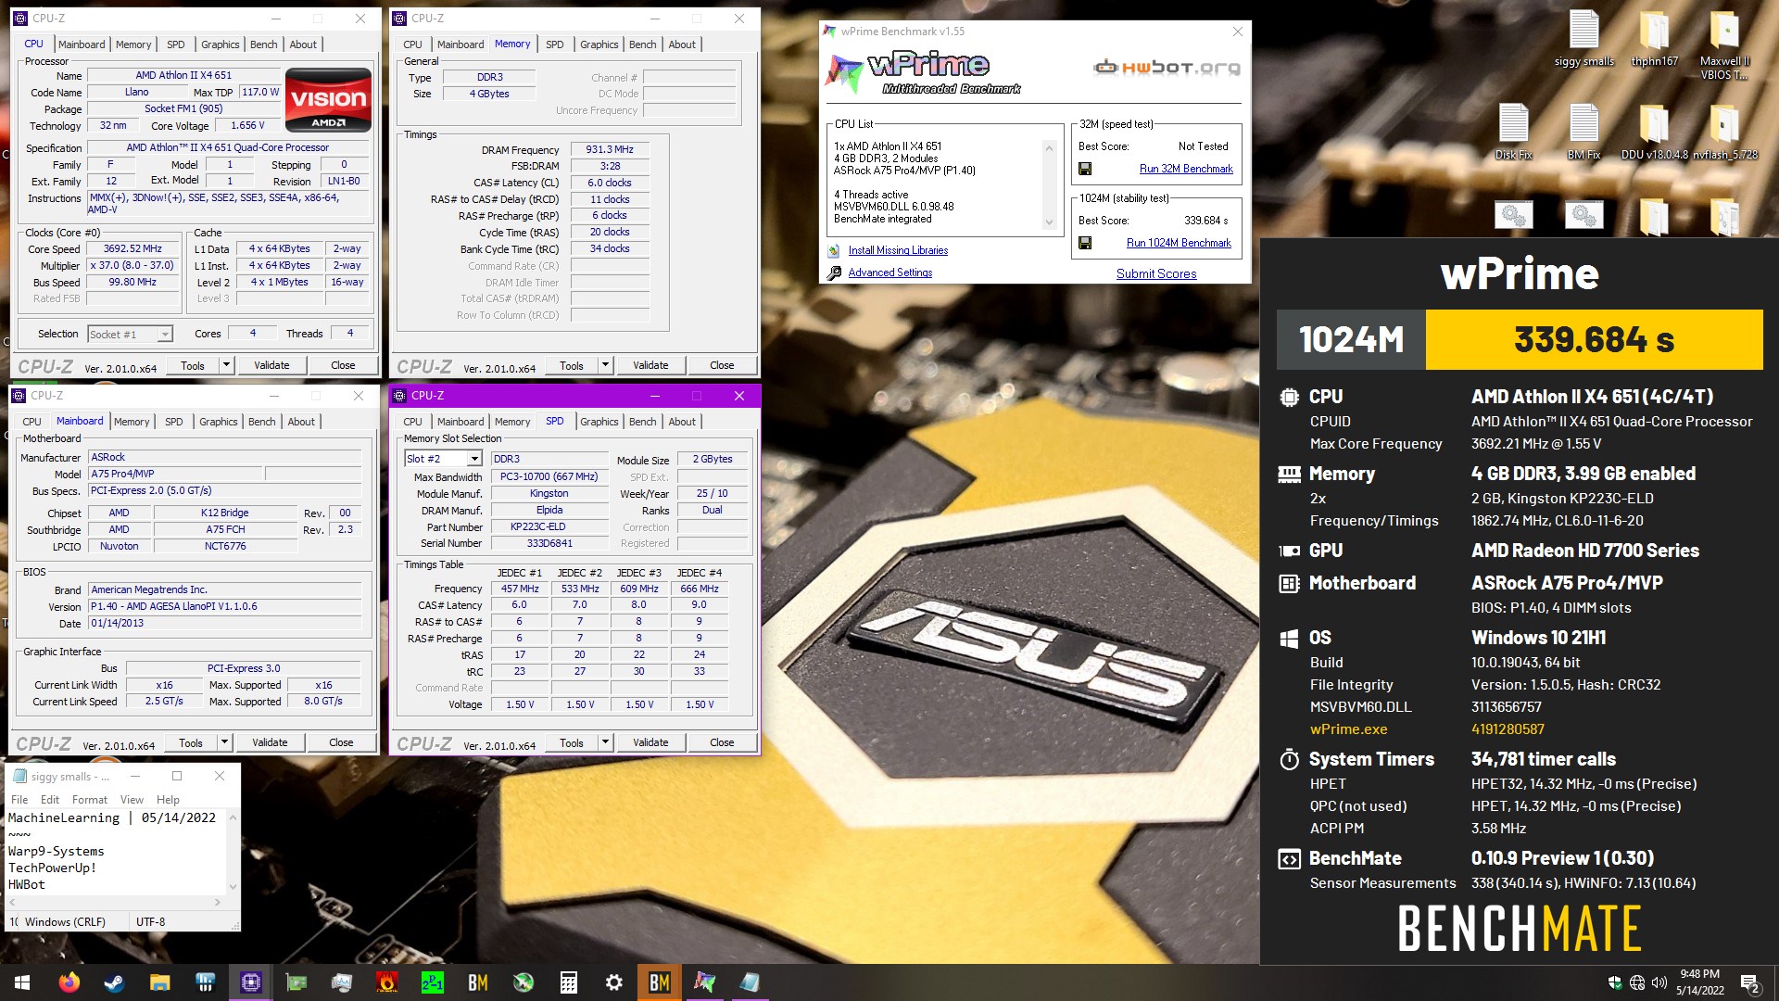This screenshot has height=1001, width=1779.
Task: Click the yellow 339.684 s score bar
Action: [1594, 339]
